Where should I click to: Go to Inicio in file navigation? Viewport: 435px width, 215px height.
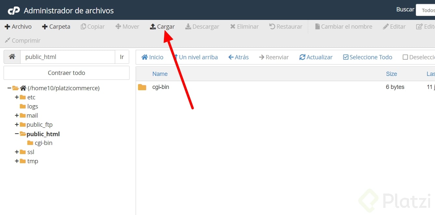[x=152, y=57]
